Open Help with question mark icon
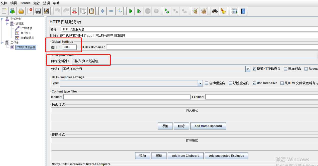The image size is (318, 166). point(243,11)
